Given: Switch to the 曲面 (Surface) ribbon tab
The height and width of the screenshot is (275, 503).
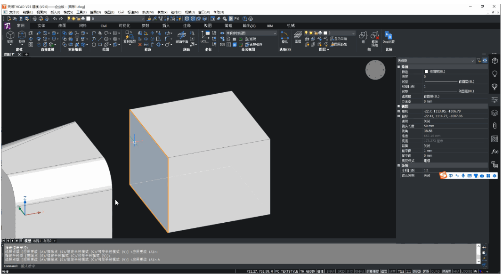Looking at the screenshot, I should [62, 26].
